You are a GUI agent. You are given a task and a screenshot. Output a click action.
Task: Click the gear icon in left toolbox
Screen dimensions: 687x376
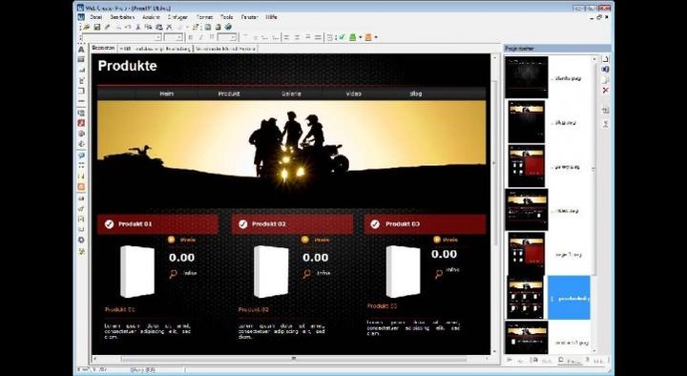coord(81,240)
